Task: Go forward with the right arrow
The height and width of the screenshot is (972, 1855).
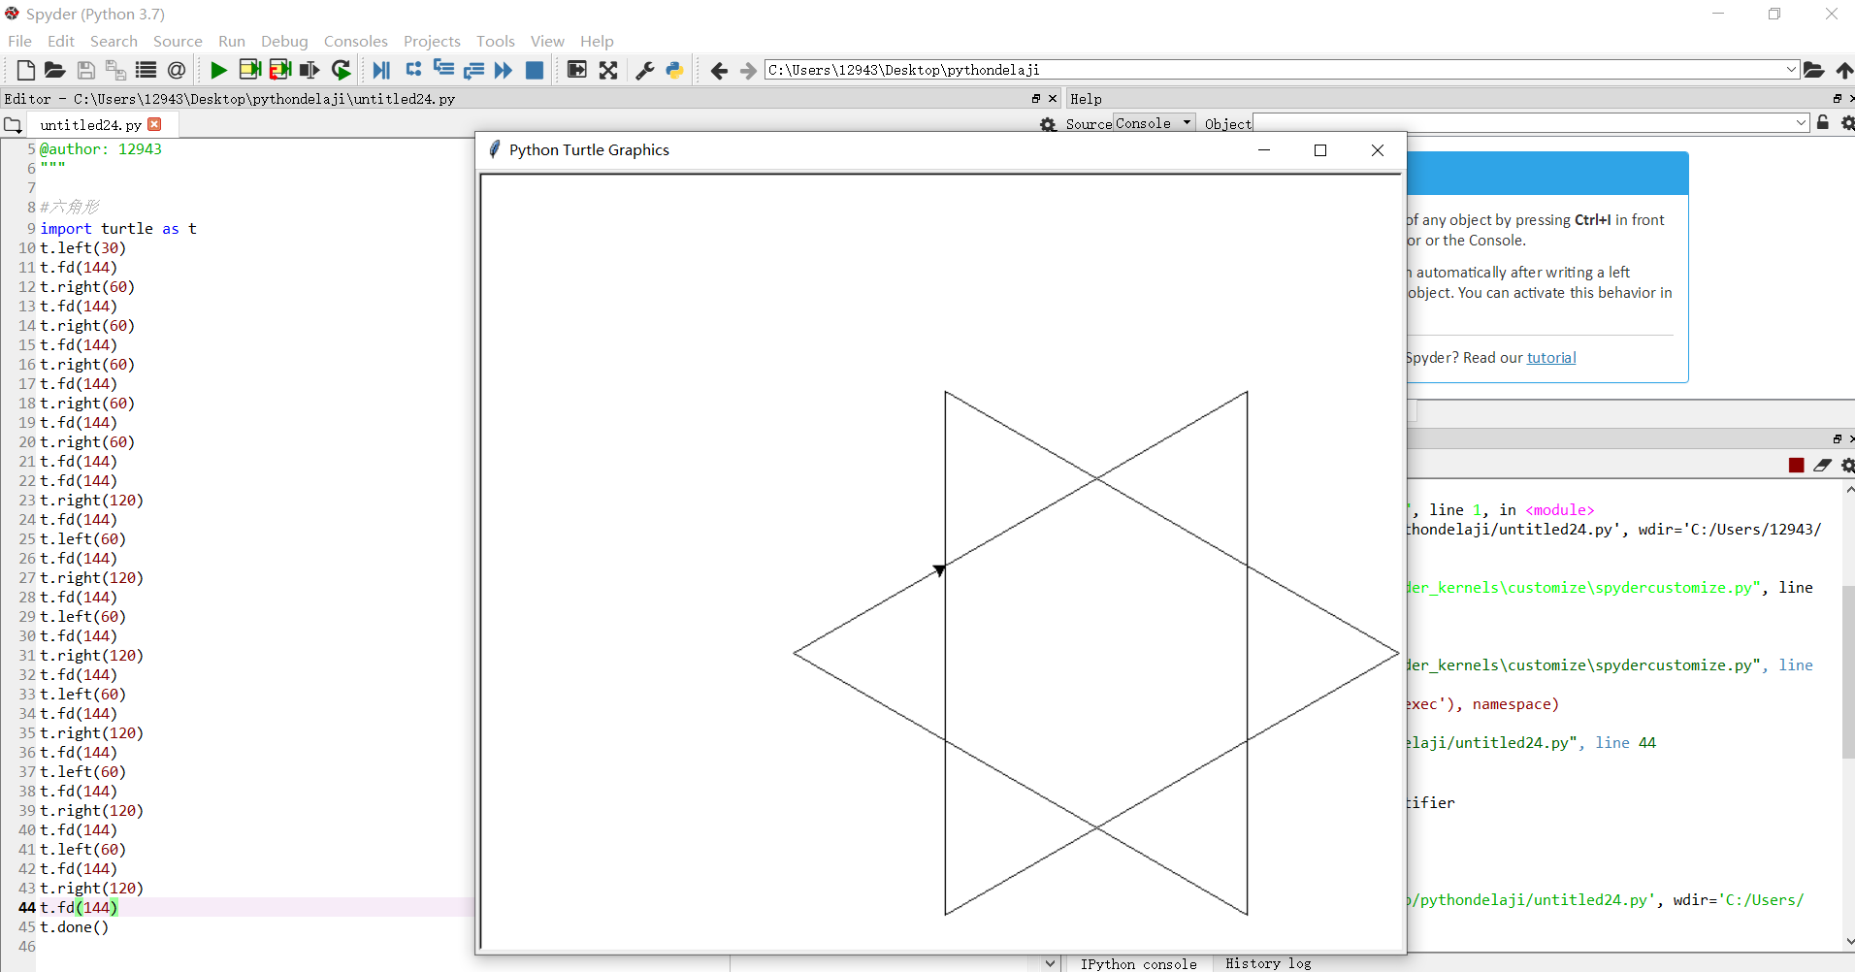Action: [x=748, y=70]
